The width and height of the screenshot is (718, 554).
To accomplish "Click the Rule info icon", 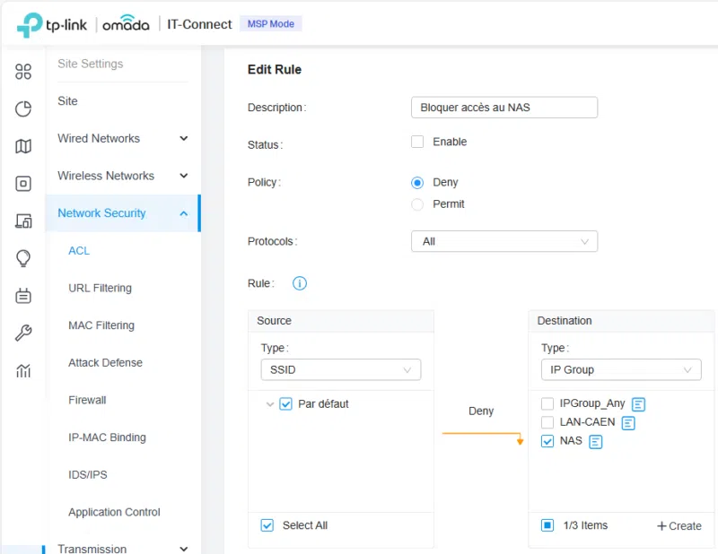I will click(300, 283).
